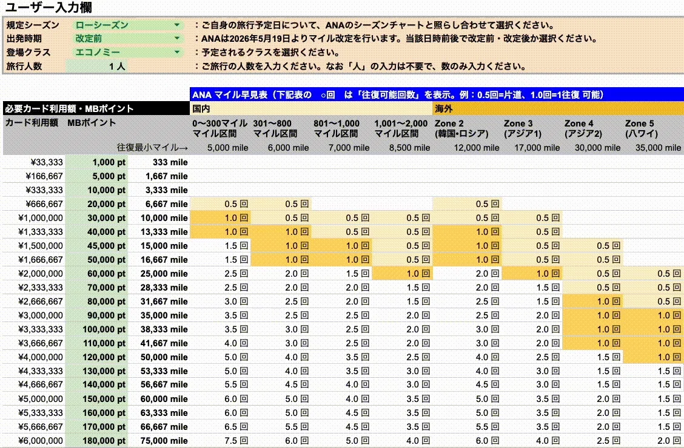
Task: Select the 6,000 mile minimum cell
Action: [x=281, y=148]
